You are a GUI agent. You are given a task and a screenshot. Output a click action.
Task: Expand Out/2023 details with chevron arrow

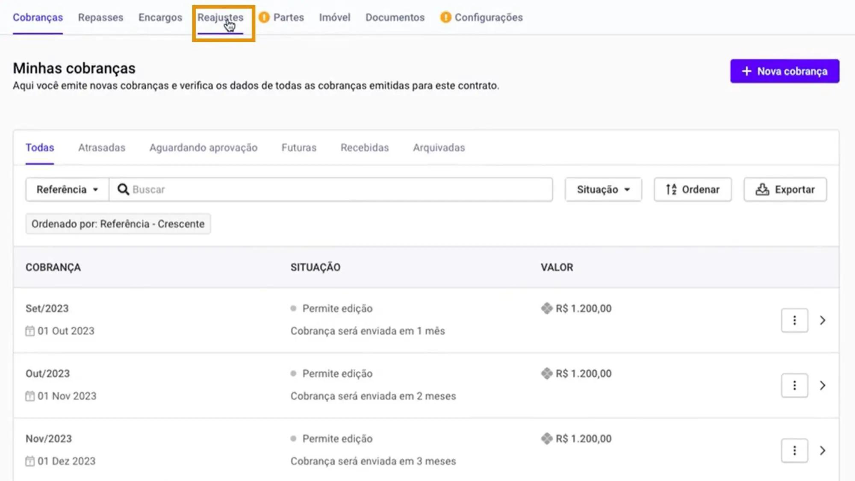point(823,385)
